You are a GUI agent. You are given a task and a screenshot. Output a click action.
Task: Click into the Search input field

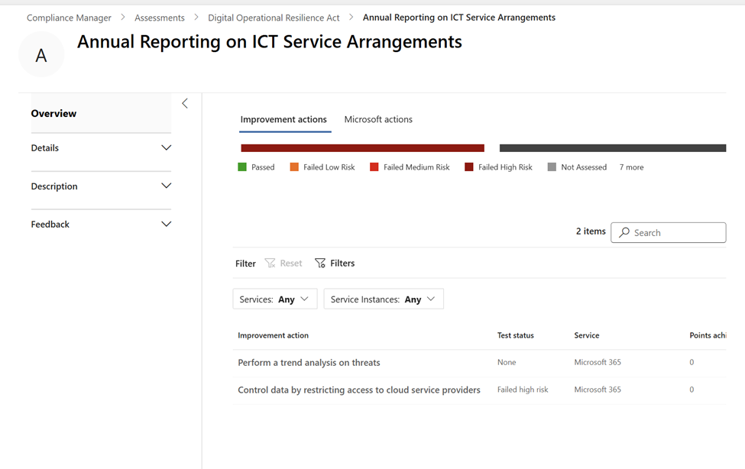(x=676, y=232)
